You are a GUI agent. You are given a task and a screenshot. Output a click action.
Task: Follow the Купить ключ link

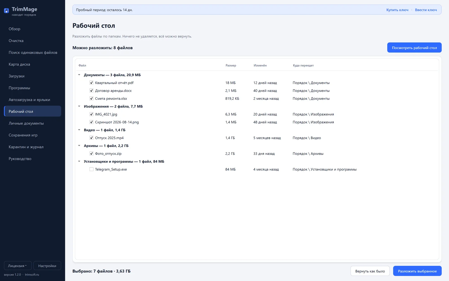click(x=397, y=10)
